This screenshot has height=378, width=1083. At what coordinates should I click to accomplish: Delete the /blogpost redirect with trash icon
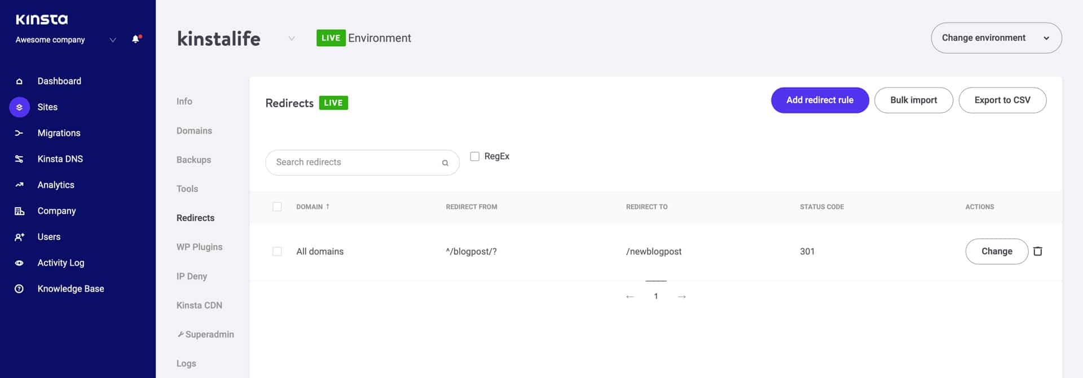pyautogui.click(x=1037, y=252)
